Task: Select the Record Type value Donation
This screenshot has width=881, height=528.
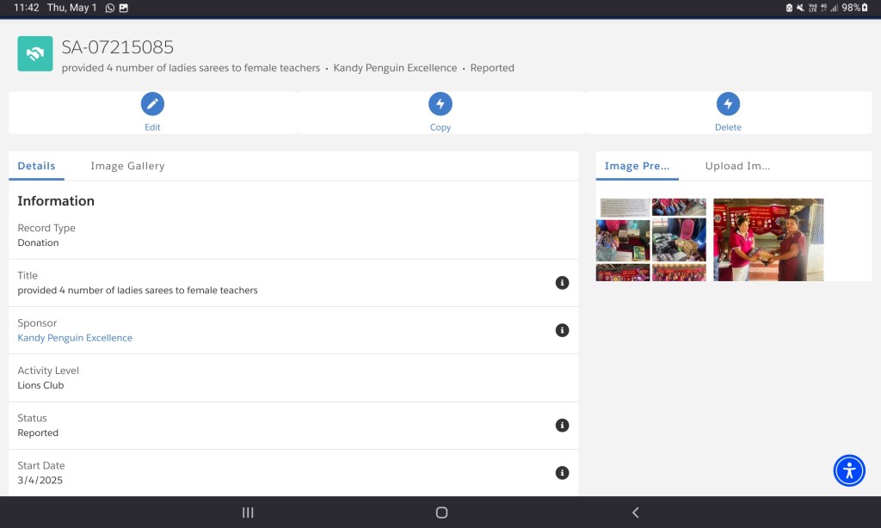Action: pos(38,243)
